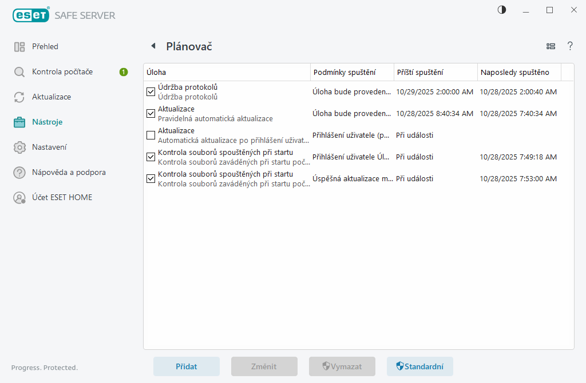This screenshot has width=586, height=383.
Task: Open the Nástroje section in sidebar
Action: pos(47,122)
